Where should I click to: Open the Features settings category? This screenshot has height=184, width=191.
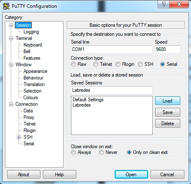(x=32, y=58)
